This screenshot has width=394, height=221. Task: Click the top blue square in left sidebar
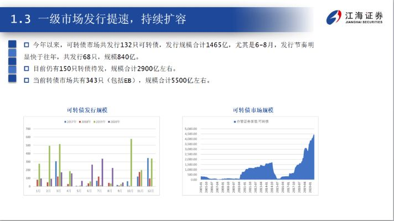click(12, 44)
